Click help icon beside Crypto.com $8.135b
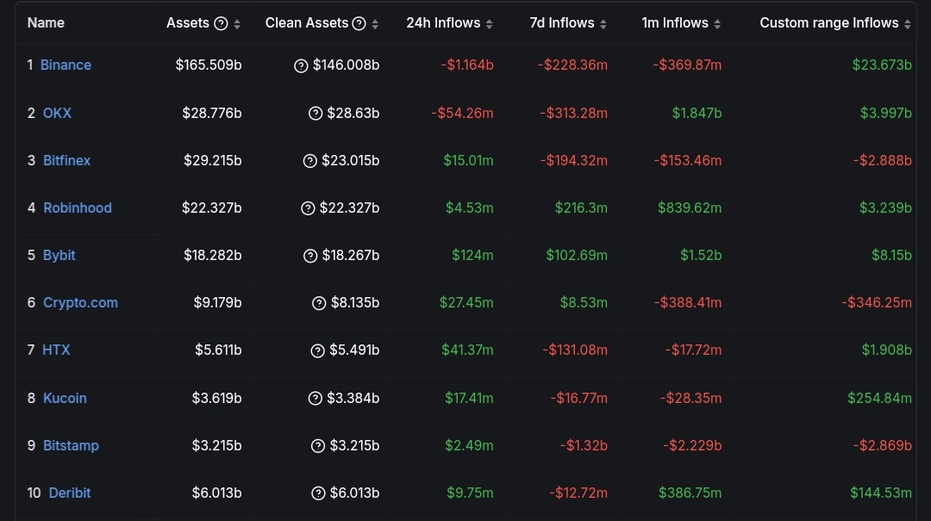Viewport: 931px width, 521px height. [319, 303]
